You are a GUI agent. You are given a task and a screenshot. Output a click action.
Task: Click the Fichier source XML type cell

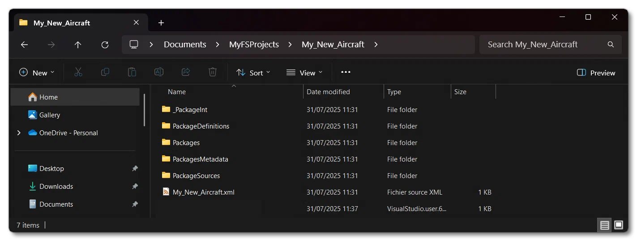pyautogui.click(x=415, y=192)
